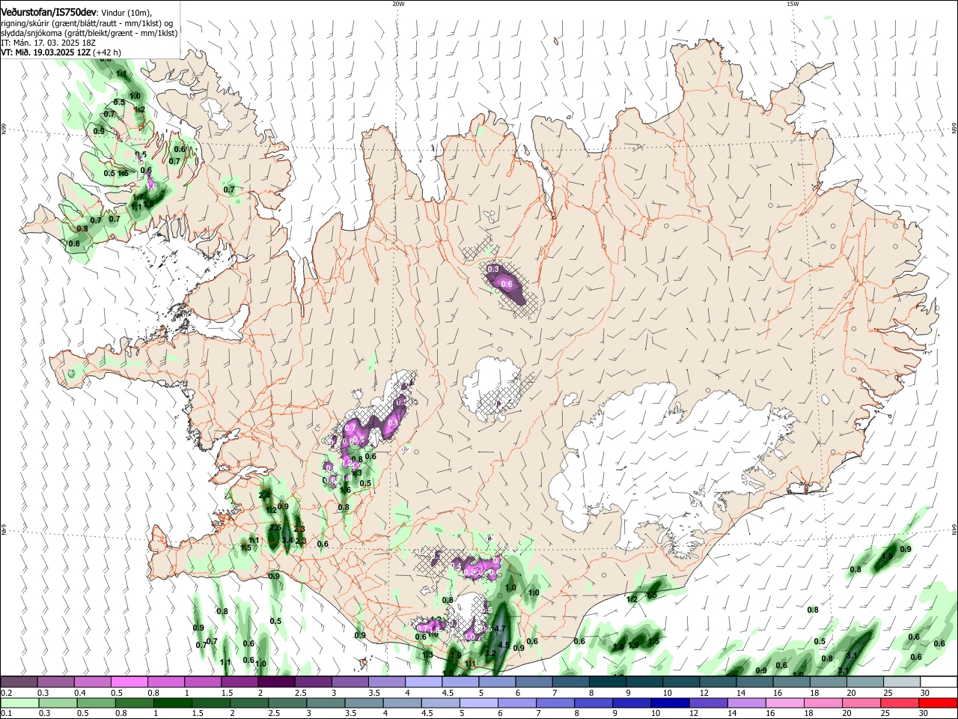Select the light grey 25 swatch, top legend row
Image resolution: width=958 pixels, height=719 pixels.
[902, 682]
